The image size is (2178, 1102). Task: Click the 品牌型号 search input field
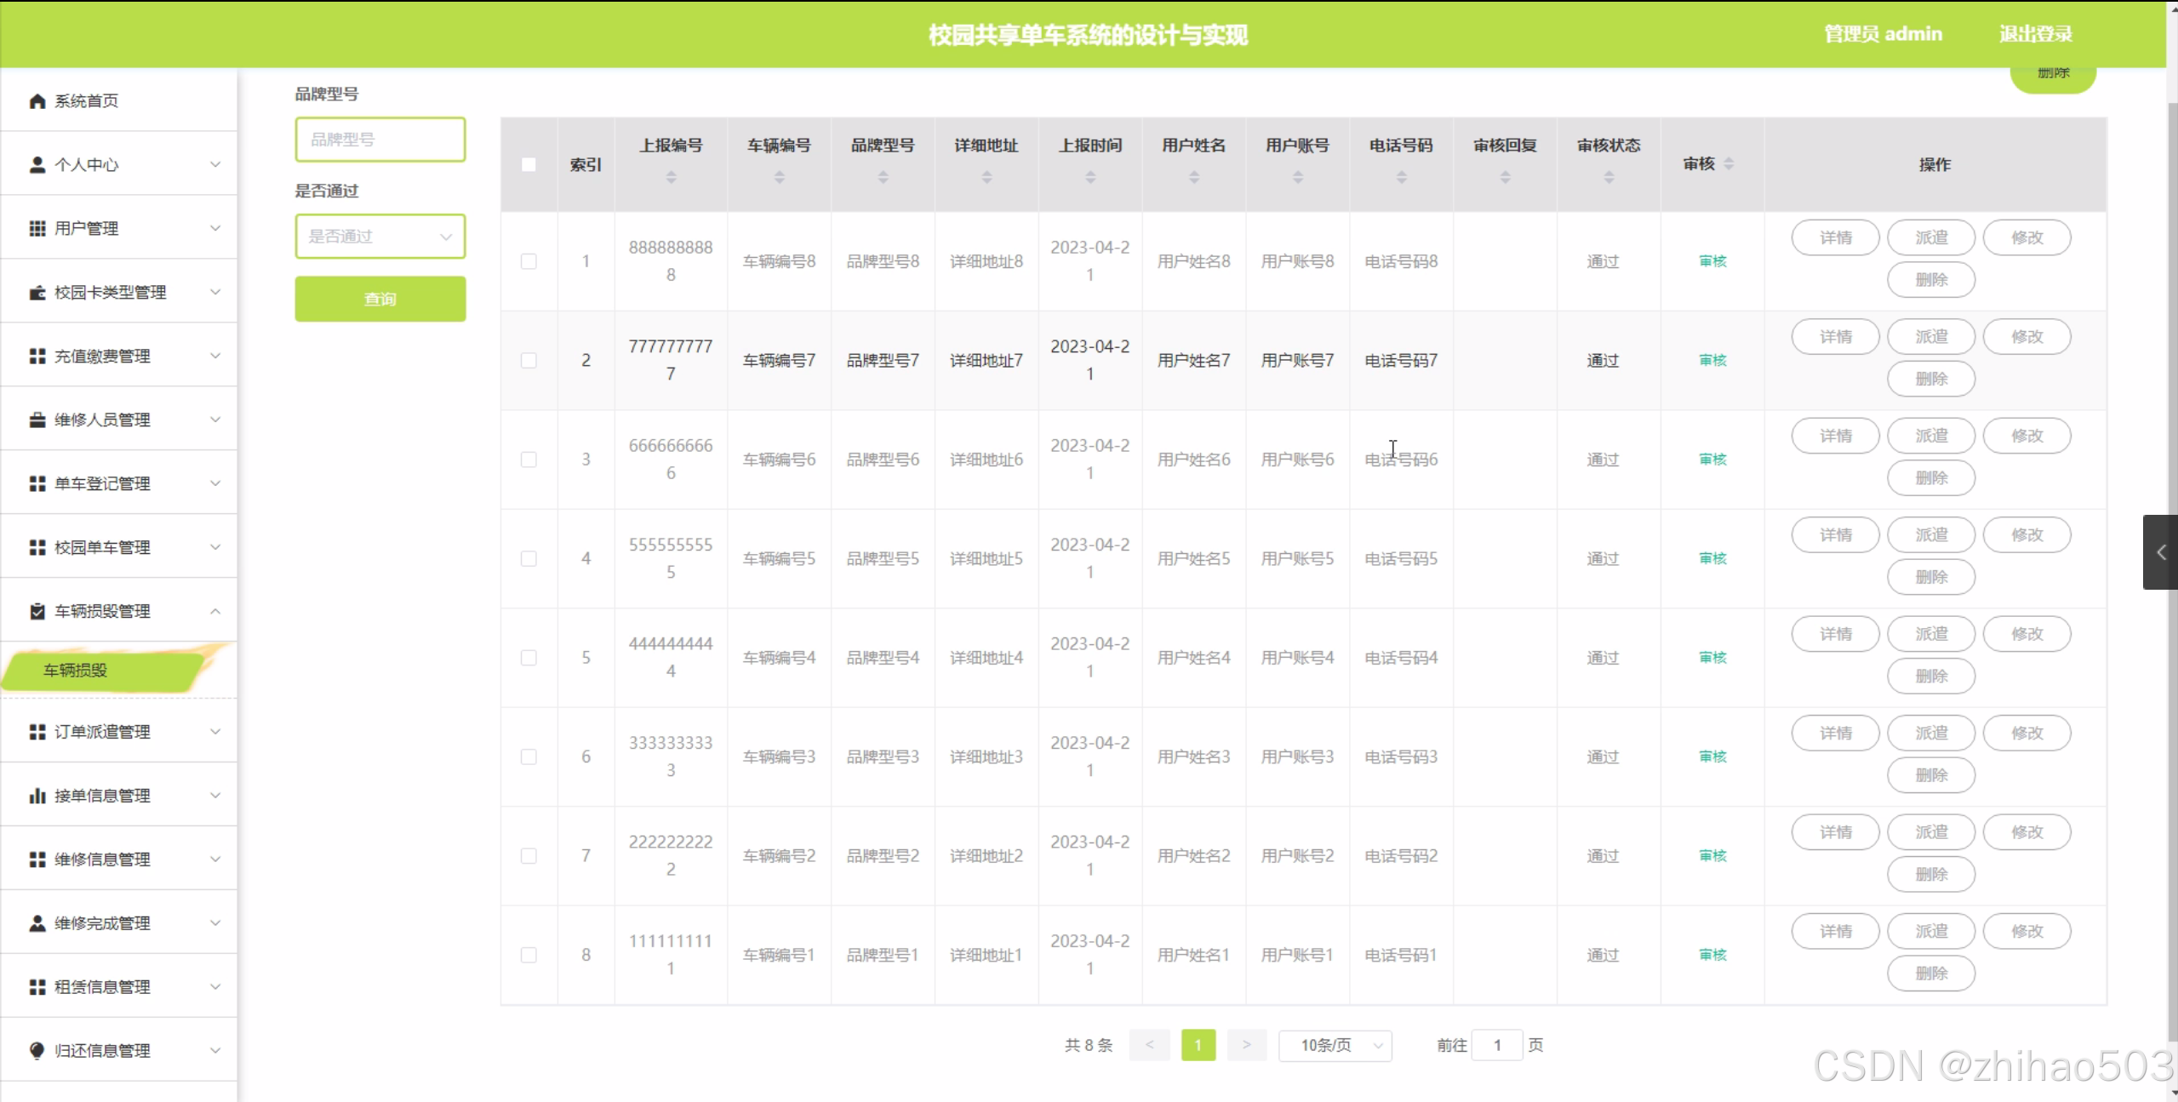point(380,140)
